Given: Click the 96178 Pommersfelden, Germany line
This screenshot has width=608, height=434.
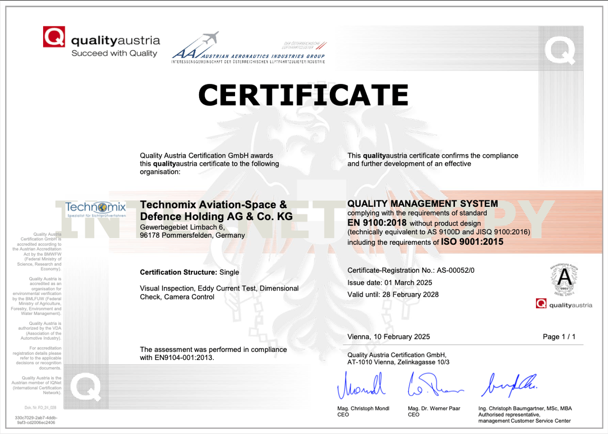Looking at the screenshot, I should (192, 235).
